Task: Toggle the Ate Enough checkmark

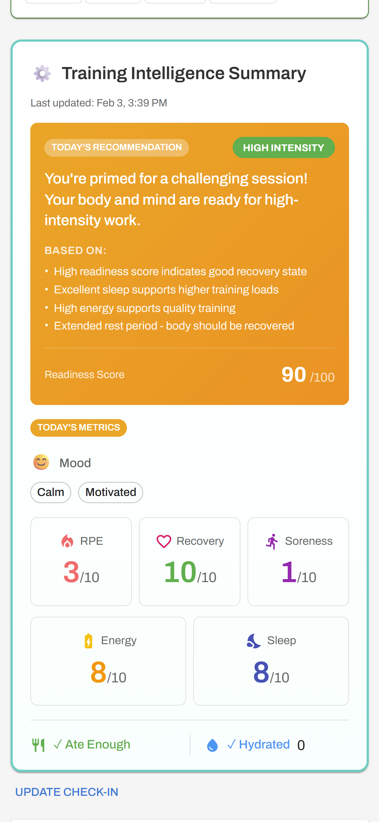Action: [58, 744]
